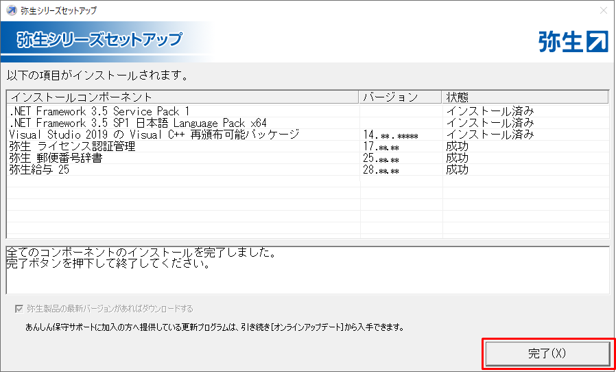Click the あんしん保守サポート update note text

coord(215,327)
